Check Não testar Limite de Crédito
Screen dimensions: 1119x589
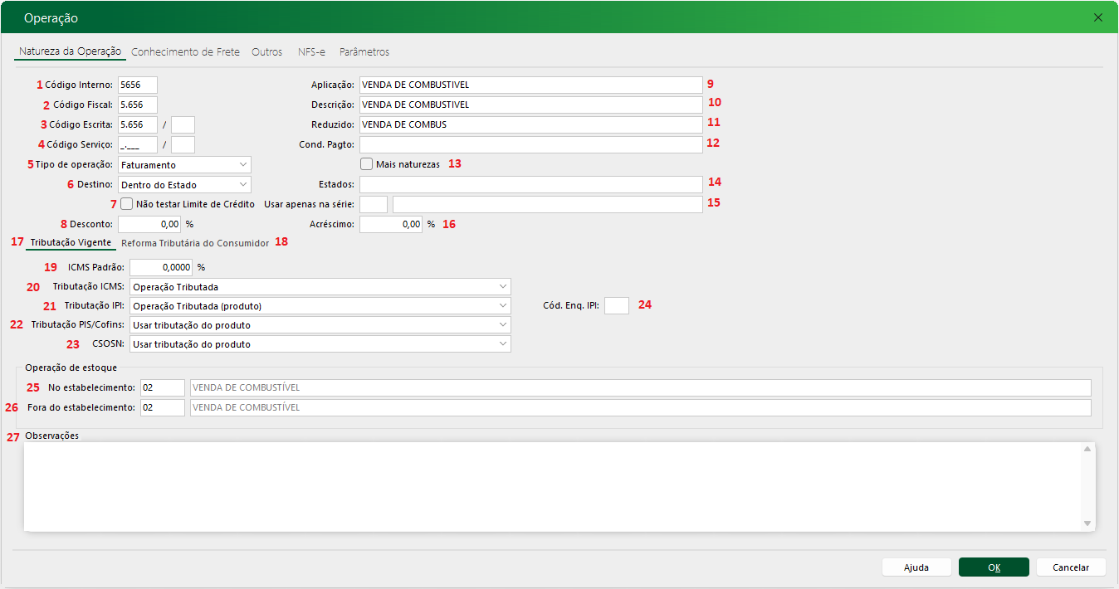pos(127,203)
